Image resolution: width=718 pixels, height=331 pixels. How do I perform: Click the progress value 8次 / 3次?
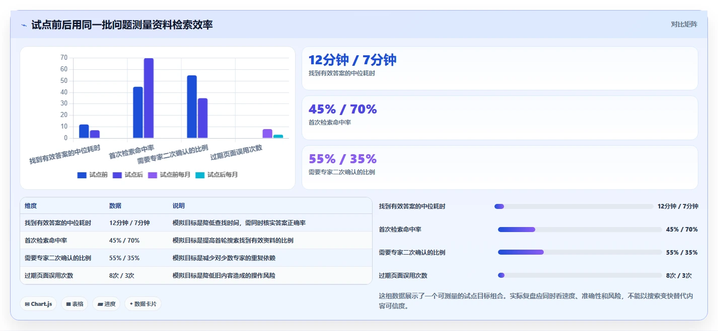[x=679, y=276]
